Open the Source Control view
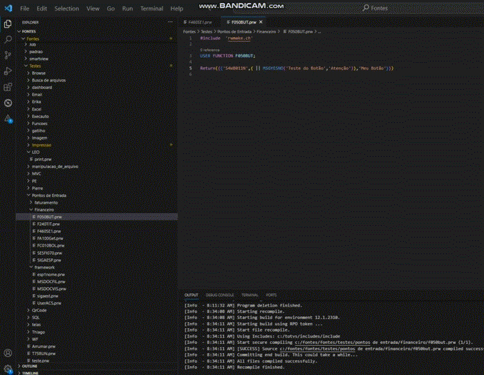The height and width of the screenshot is (375, 484). [8, 55]
